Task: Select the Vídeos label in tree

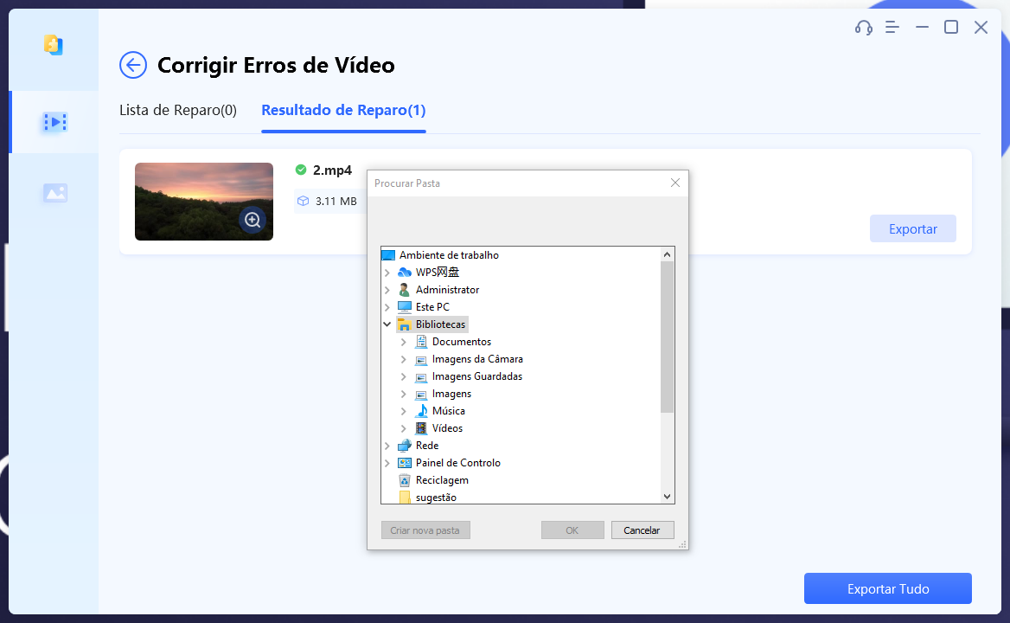Action: pyautogui.click(x=447, y=427)
